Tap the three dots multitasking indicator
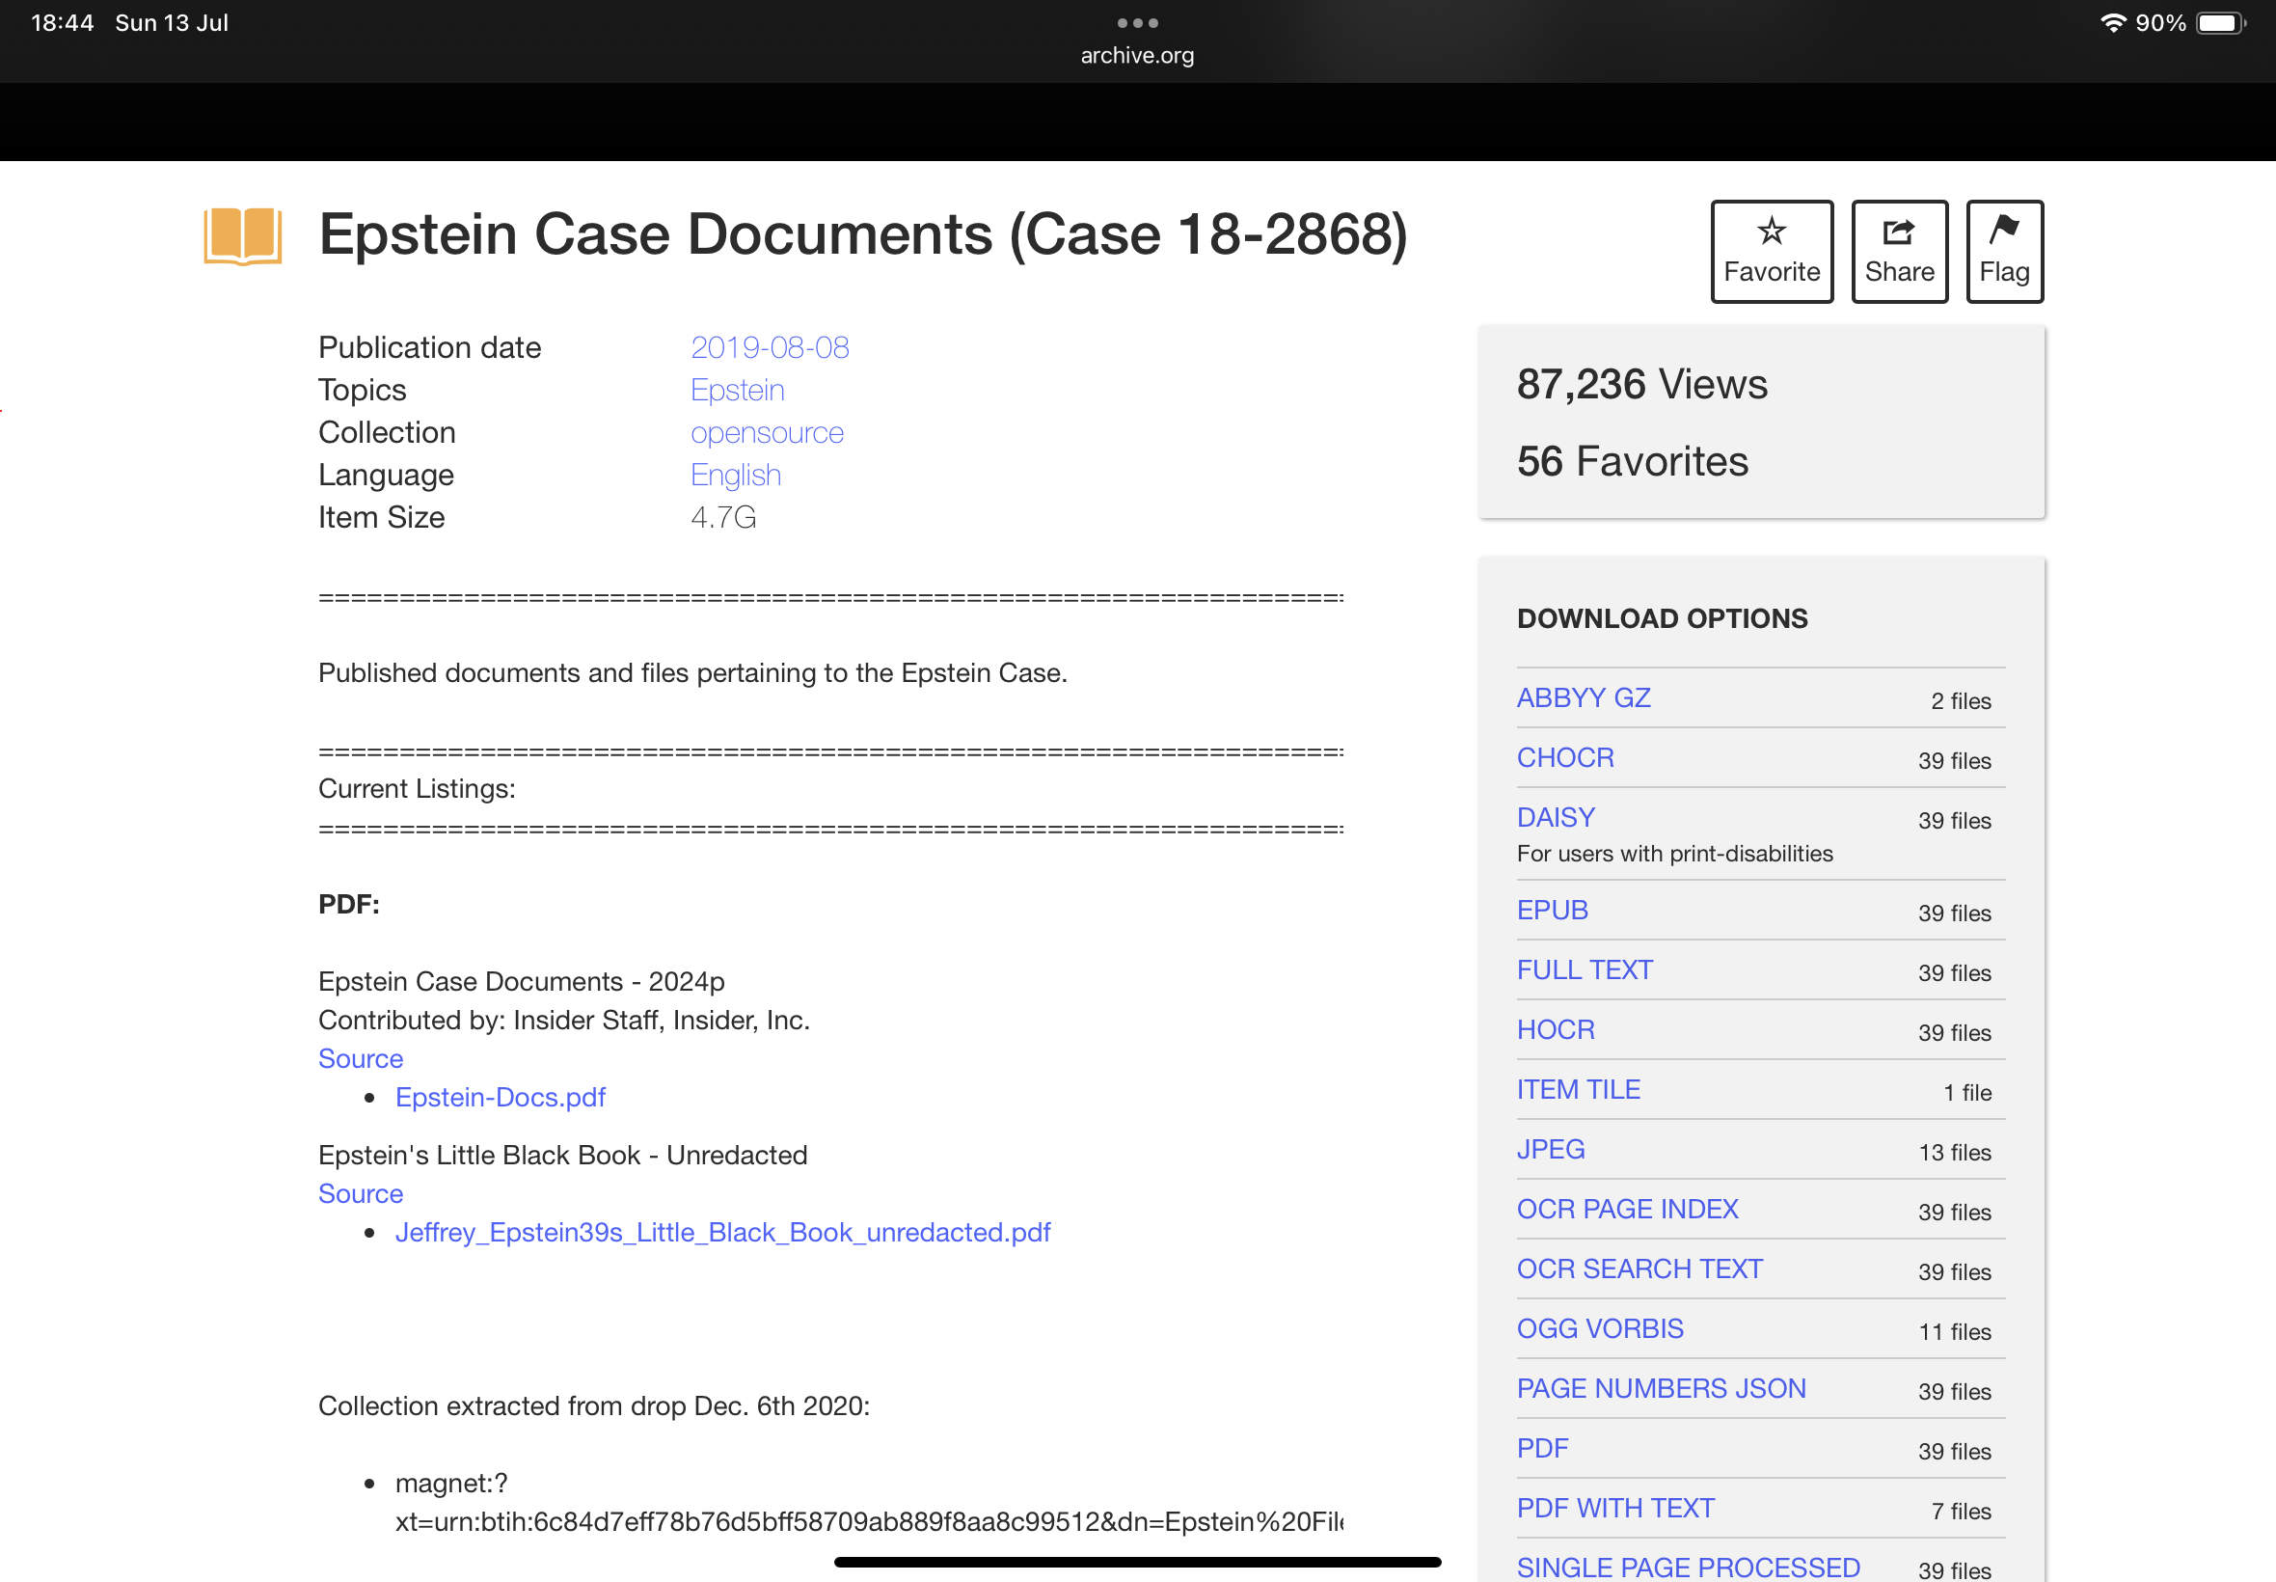This screenshot has width=2276, height=1582. tap(1137, 23)
